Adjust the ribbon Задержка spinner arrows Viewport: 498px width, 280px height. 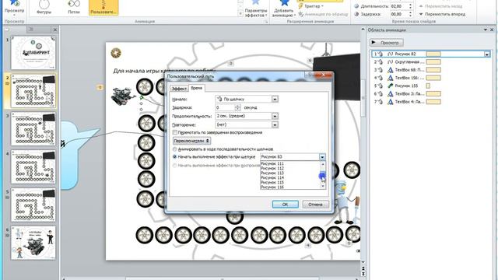410,14
